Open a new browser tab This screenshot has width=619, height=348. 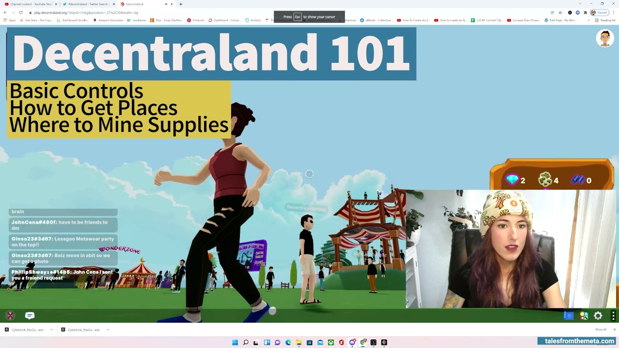(181, 4)
